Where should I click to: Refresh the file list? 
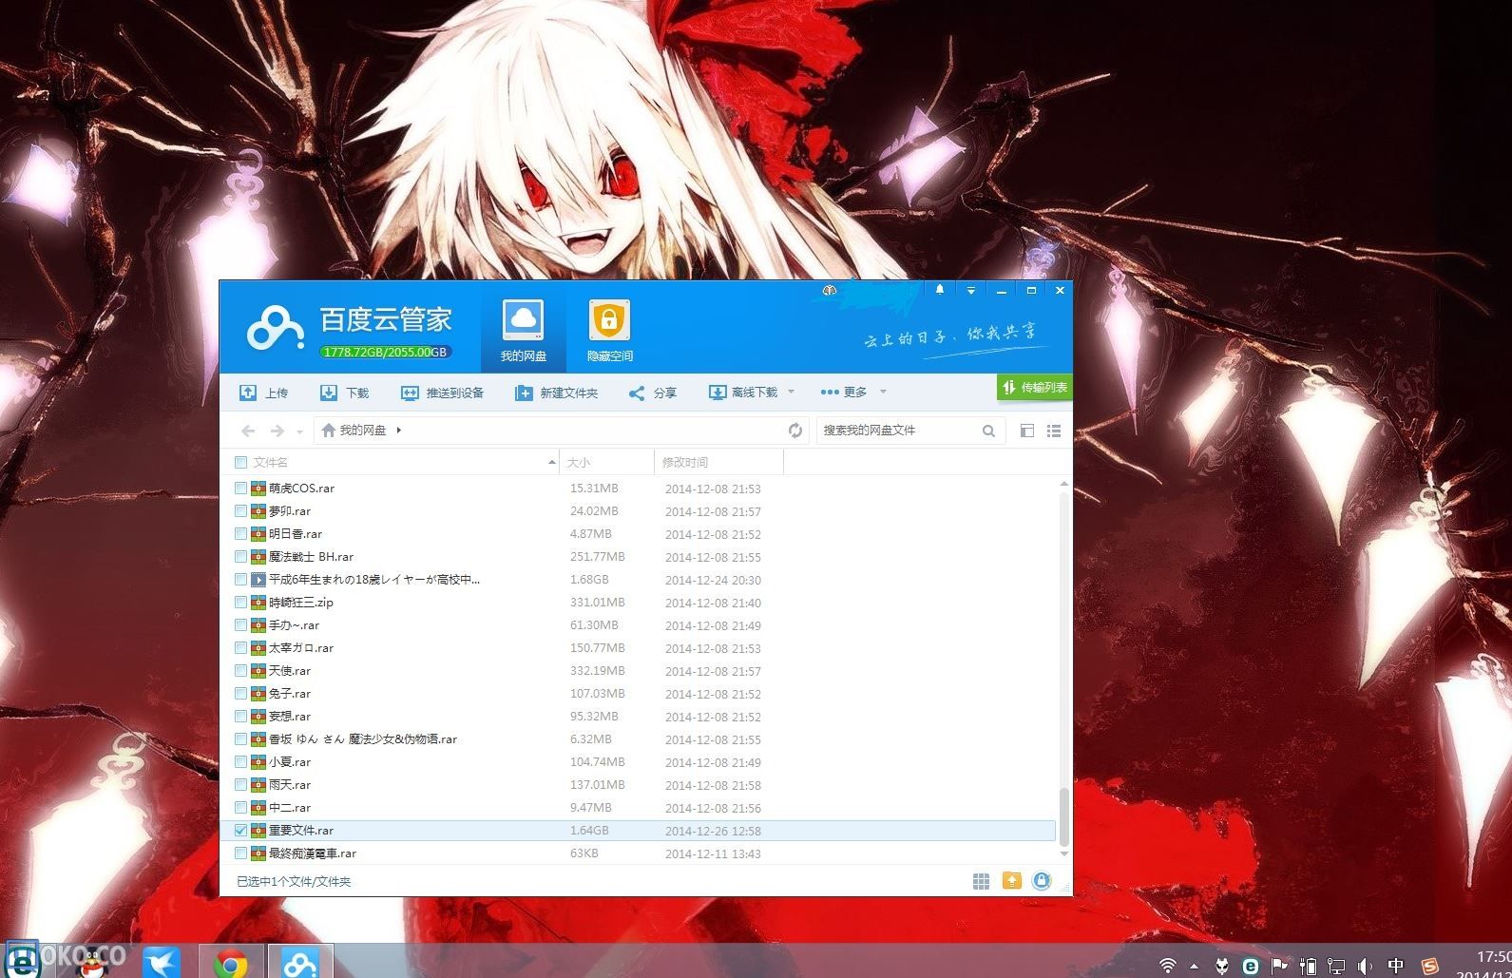(795, 431)
